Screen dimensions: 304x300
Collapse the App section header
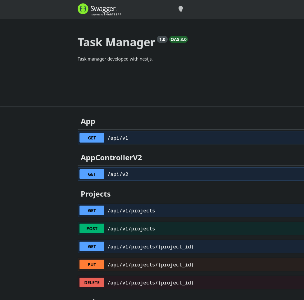(88, 121)
